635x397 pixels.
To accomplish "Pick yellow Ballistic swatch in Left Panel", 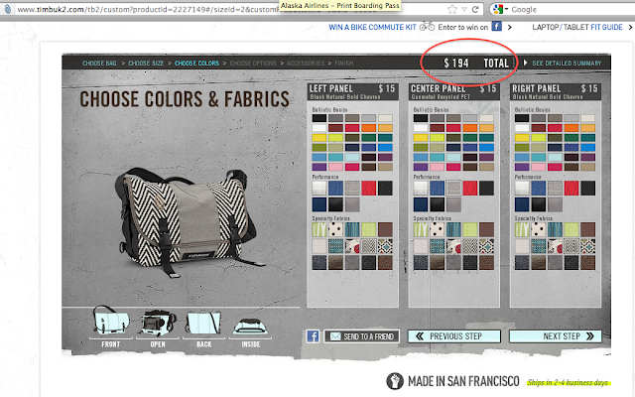I will click(319, 137).
